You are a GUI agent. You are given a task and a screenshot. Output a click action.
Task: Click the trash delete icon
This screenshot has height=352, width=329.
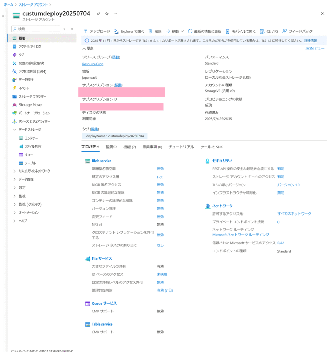tap(150, 31)
